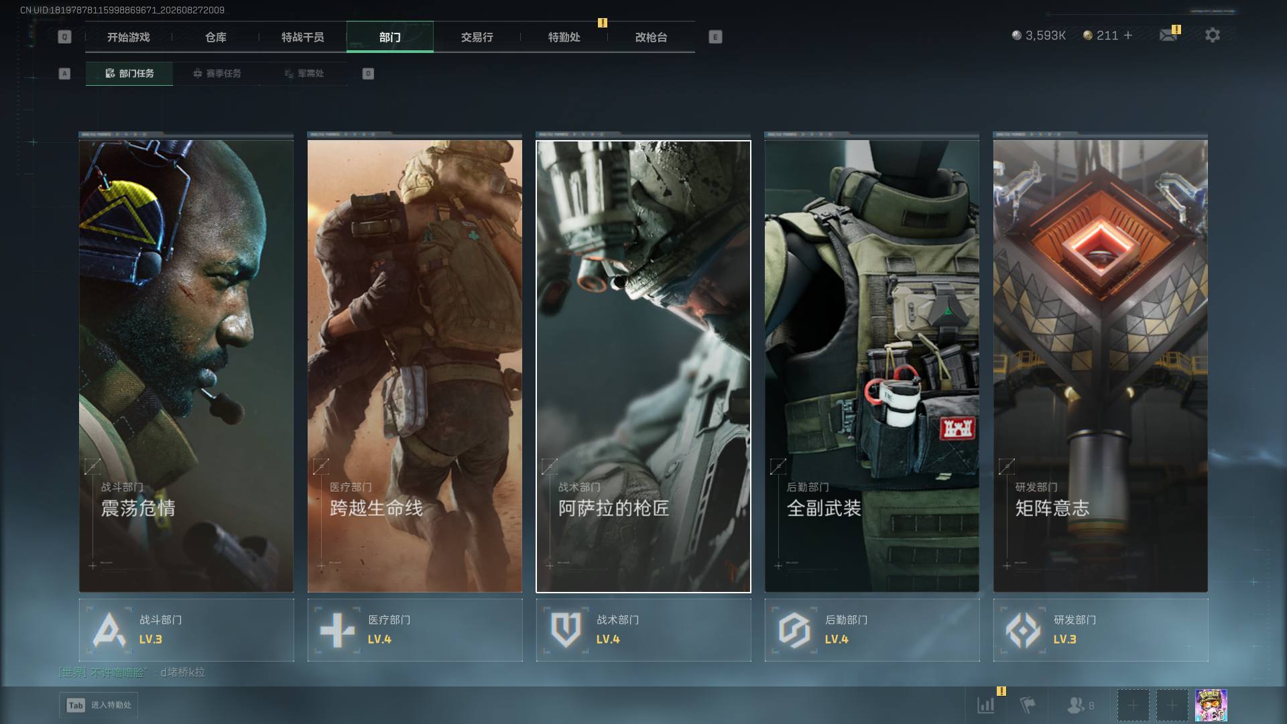Viewport: 1287px width, 724px height.
Task: Go to the 特战干员 tab
Action: click(x=303, y=37)
